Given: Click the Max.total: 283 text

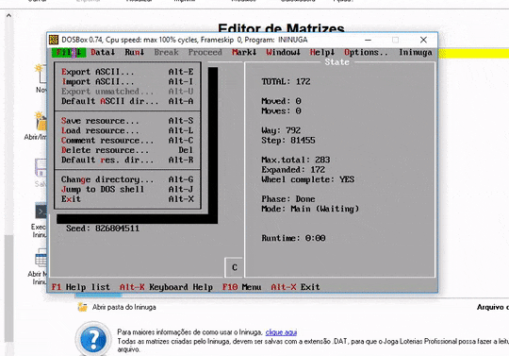Looking at the screenshot, I should click(x=296, y=160).
